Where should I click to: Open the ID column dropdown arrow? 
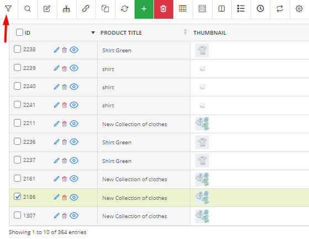pyautogui.click(x=93, y=32)
